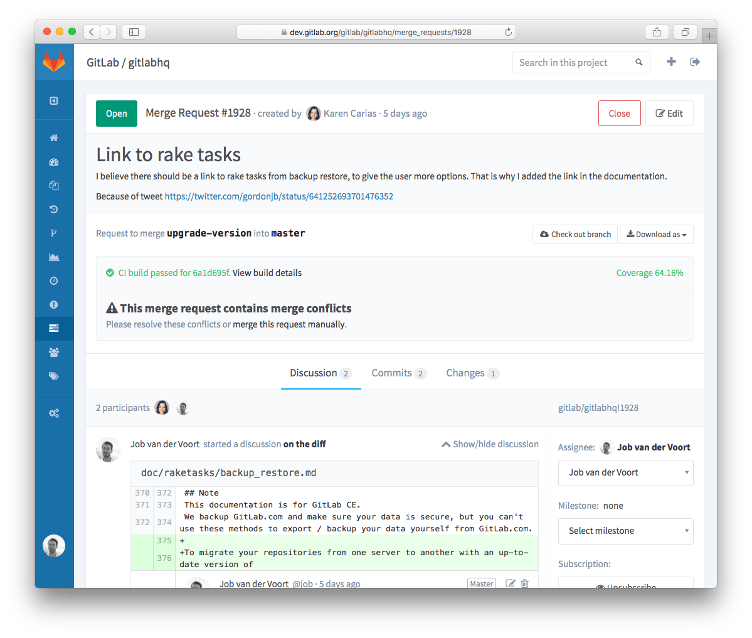Click Check out branch button
This screenshot has width=752, height=638.
coord(575,234)
